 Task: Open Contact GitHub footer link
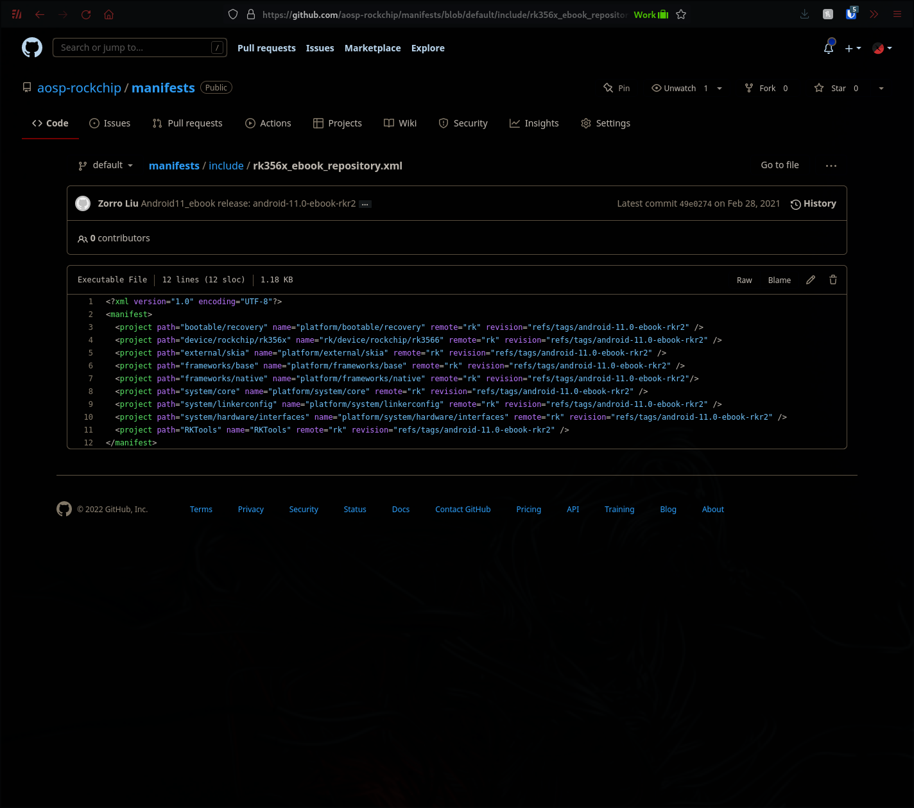(x=463, y=510)
